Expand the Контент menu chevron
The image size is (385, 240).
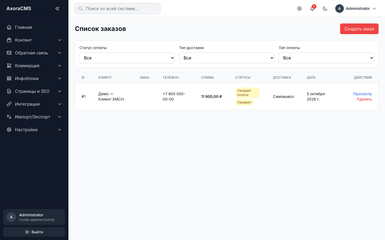pos(60,40)
